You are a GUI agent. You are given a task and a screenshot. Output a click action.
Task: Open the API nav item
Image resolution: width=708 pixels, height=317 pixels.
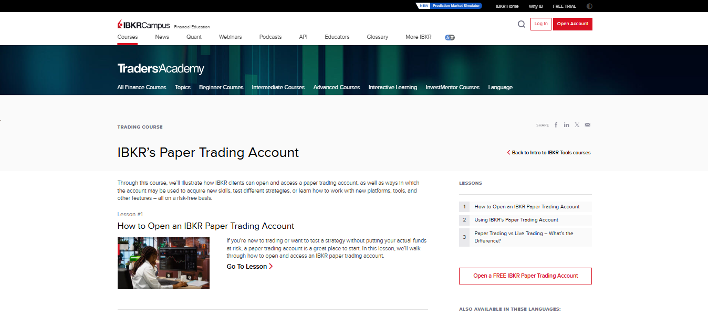tap(303, 37)
